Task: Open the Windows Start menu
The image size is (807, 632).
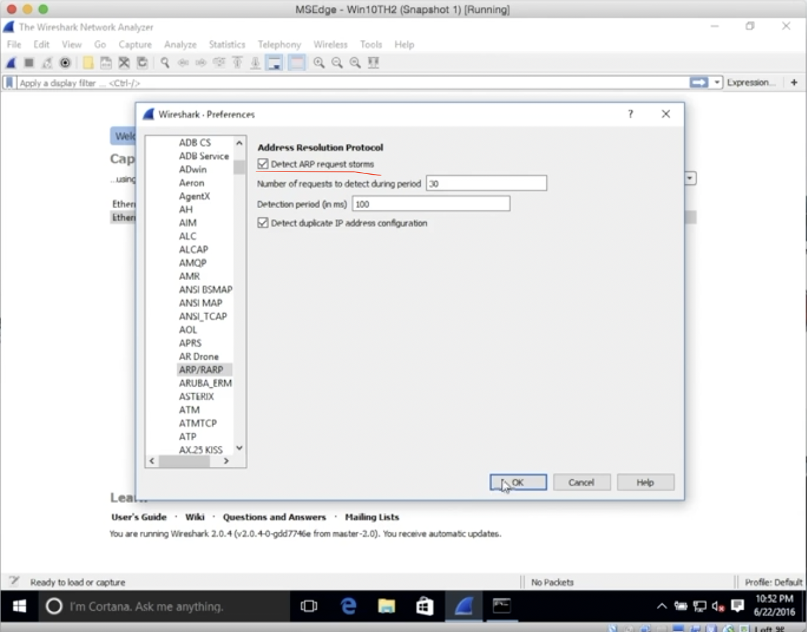Action: pos(19,606)
